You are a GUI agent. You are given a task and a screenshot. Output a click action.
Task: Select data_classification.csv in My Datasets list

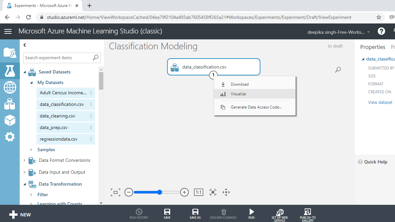pyautogui.click(x=66, y=105)
